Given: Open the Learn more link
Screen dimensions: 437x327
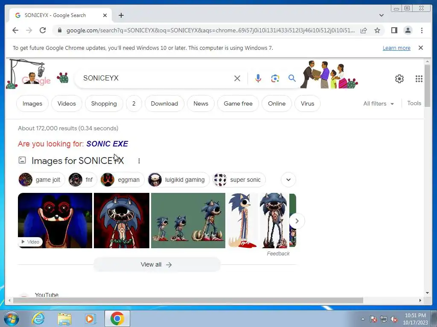Looking at the screenshot, I should tap(396, 48).
